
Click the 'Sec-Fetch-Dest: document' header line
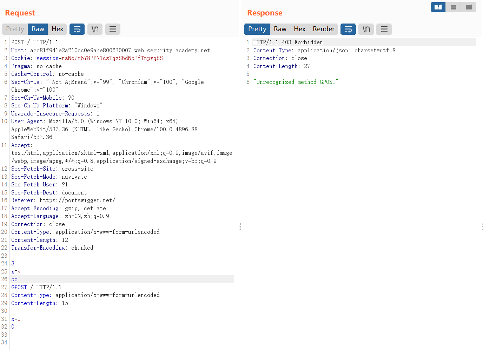[49, 193]
